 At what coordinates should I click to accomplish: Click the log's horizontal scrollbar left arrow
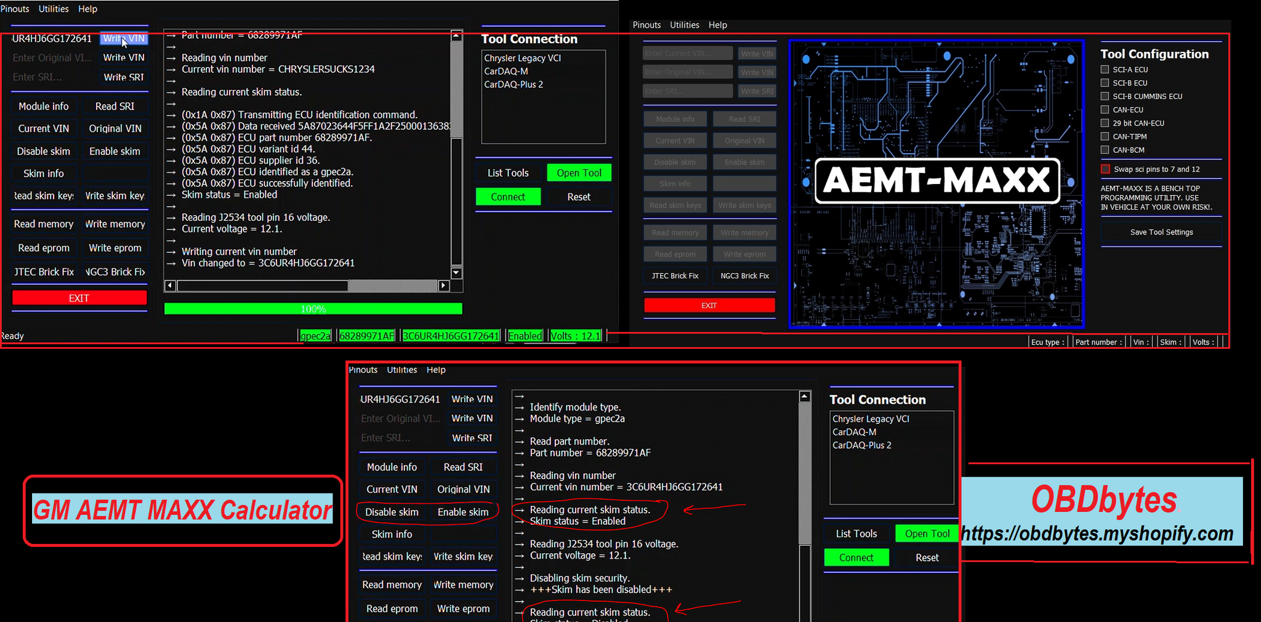point(171,285)
